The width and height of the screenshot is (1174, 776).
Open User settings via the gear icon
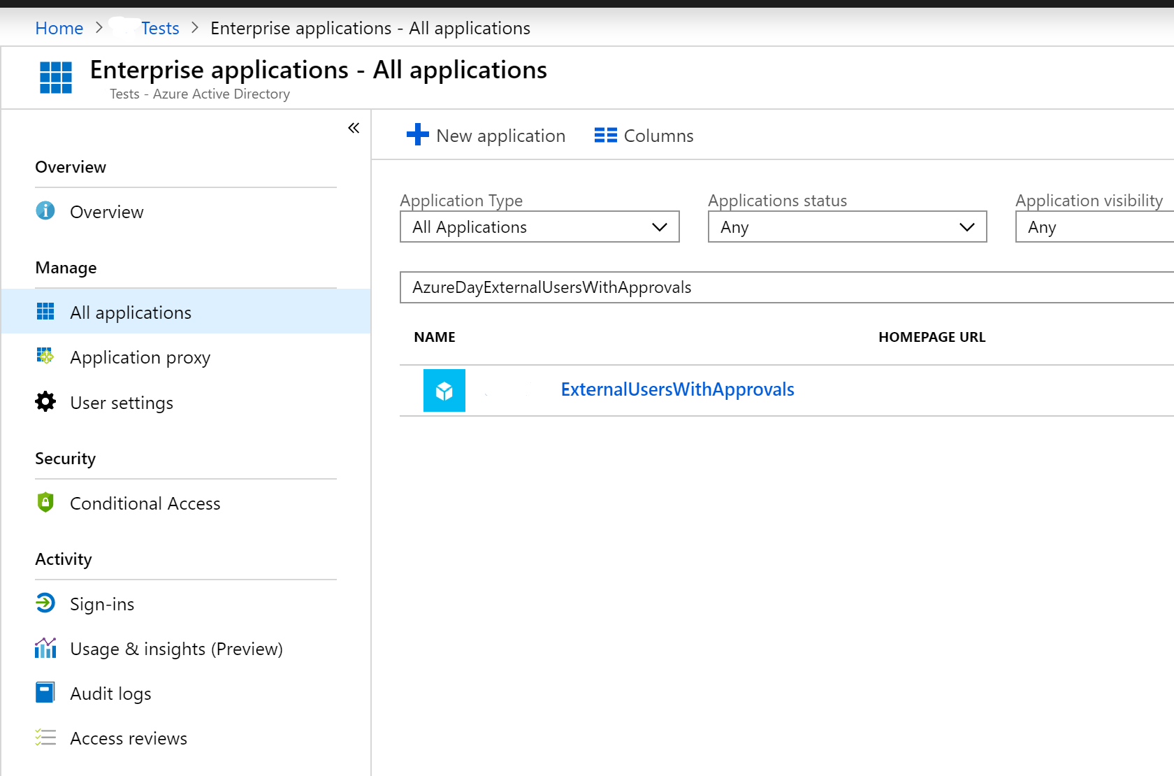45,401
